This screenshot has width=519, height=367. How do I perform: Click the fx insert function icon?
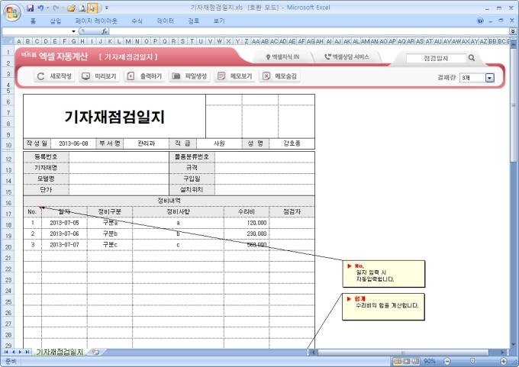click(105, 31)
